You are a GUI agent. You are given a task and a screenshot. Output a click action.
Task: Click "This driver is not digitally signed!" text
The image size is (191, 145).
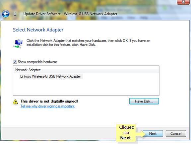49,101
